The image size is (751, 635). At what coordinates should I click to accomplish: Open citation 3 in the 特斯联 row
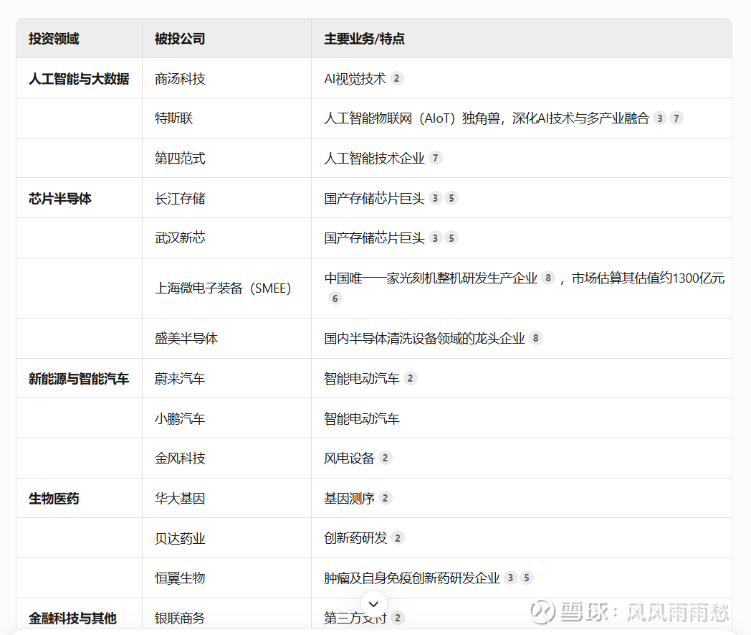[660, 118]
